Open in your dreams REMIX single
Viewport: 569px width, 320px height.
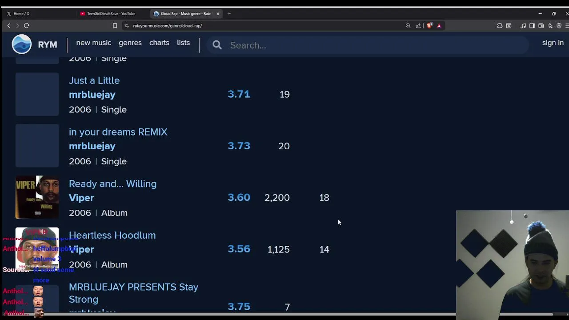(118, 132)
